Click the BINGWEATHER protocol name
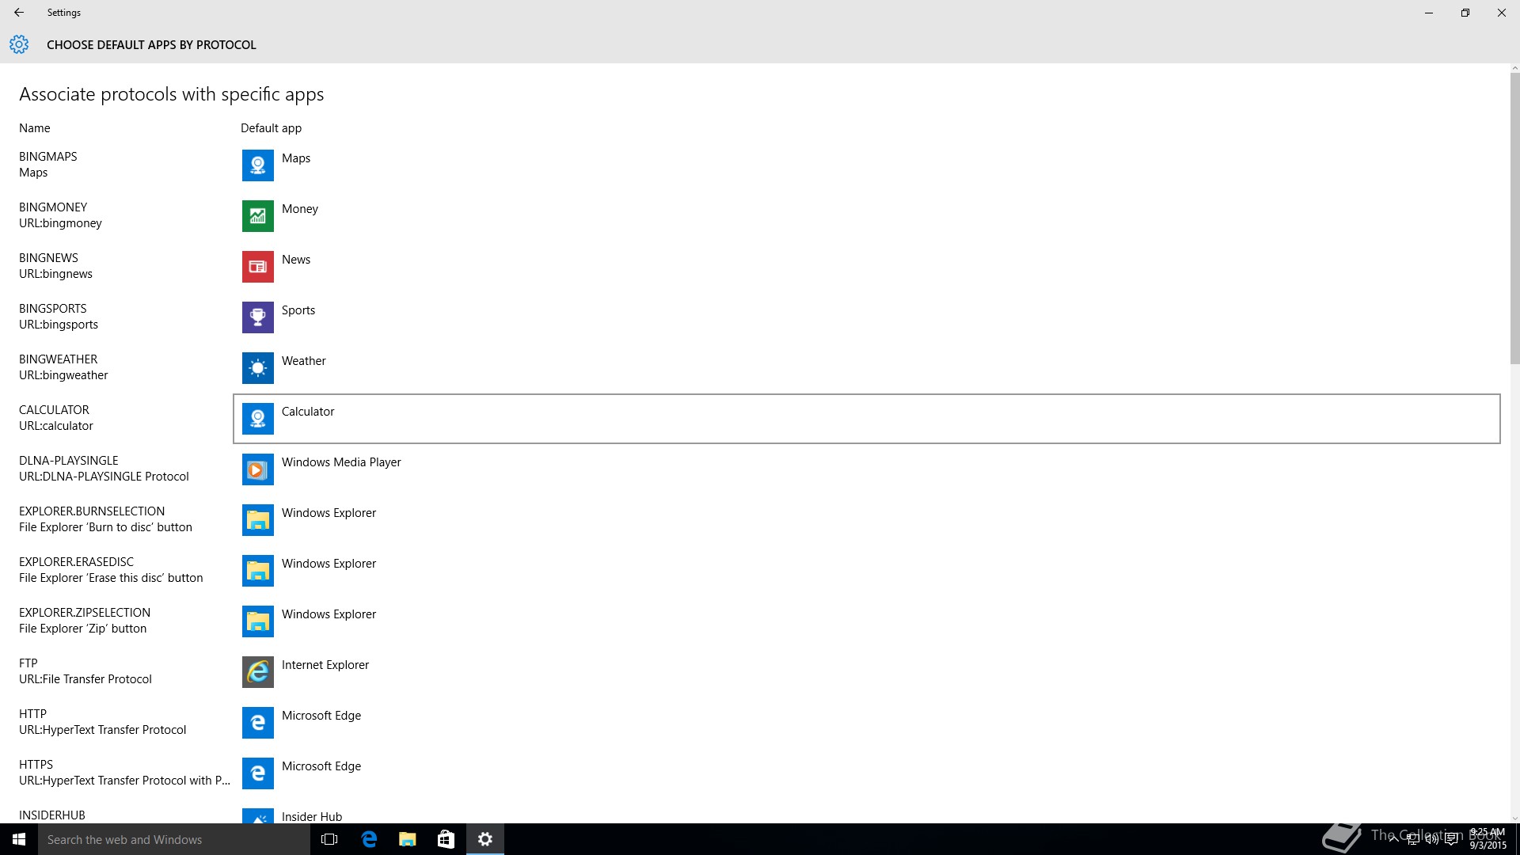 [59, 359]
